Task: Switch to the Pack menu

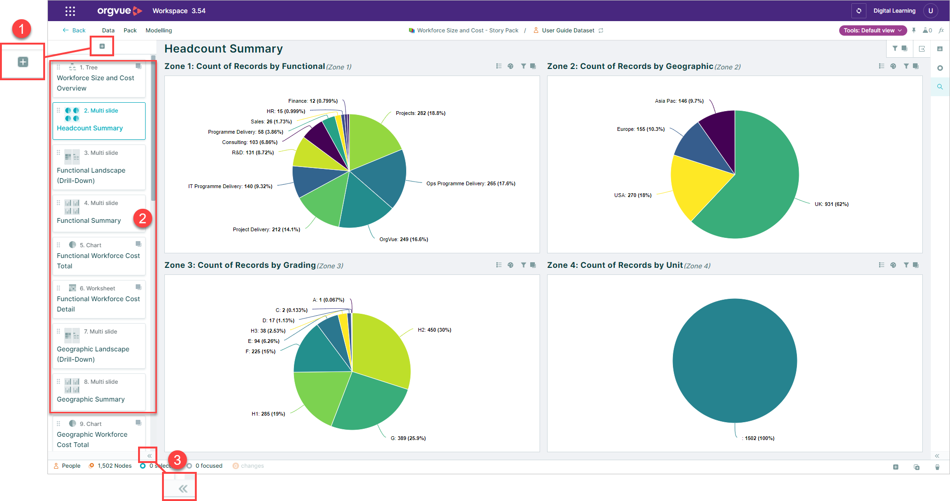Action: click(130, 30)
